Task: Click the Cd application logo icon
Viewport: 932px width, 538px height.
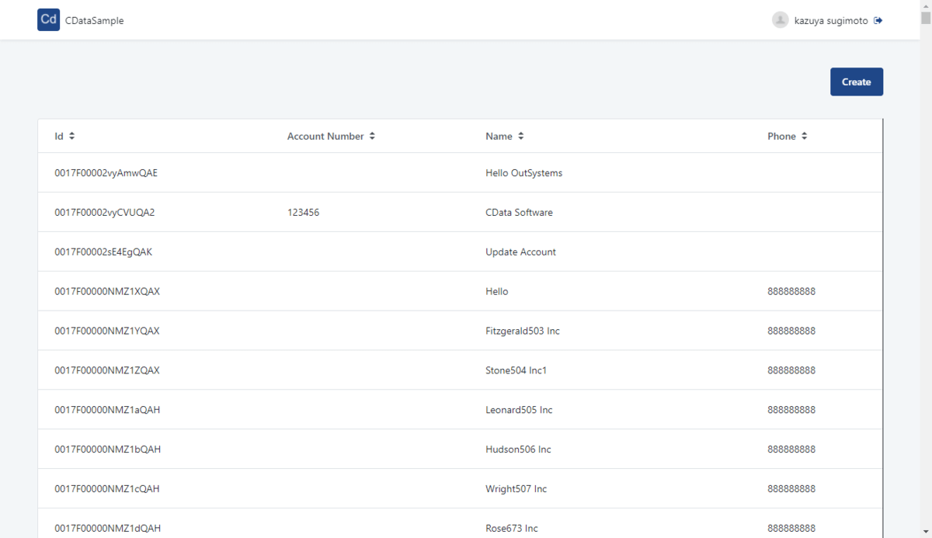Action: pos(48,20)
